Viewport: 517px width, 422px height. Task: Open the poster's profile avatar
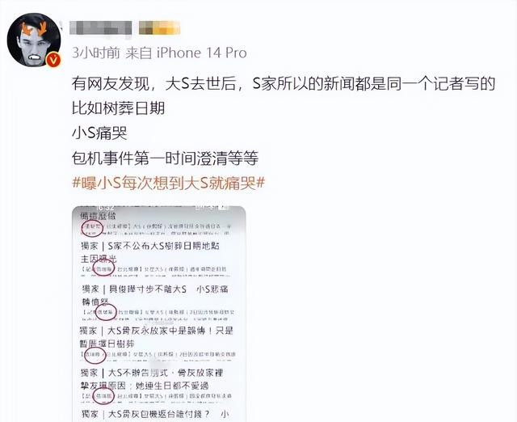click(x=34, y=40)
